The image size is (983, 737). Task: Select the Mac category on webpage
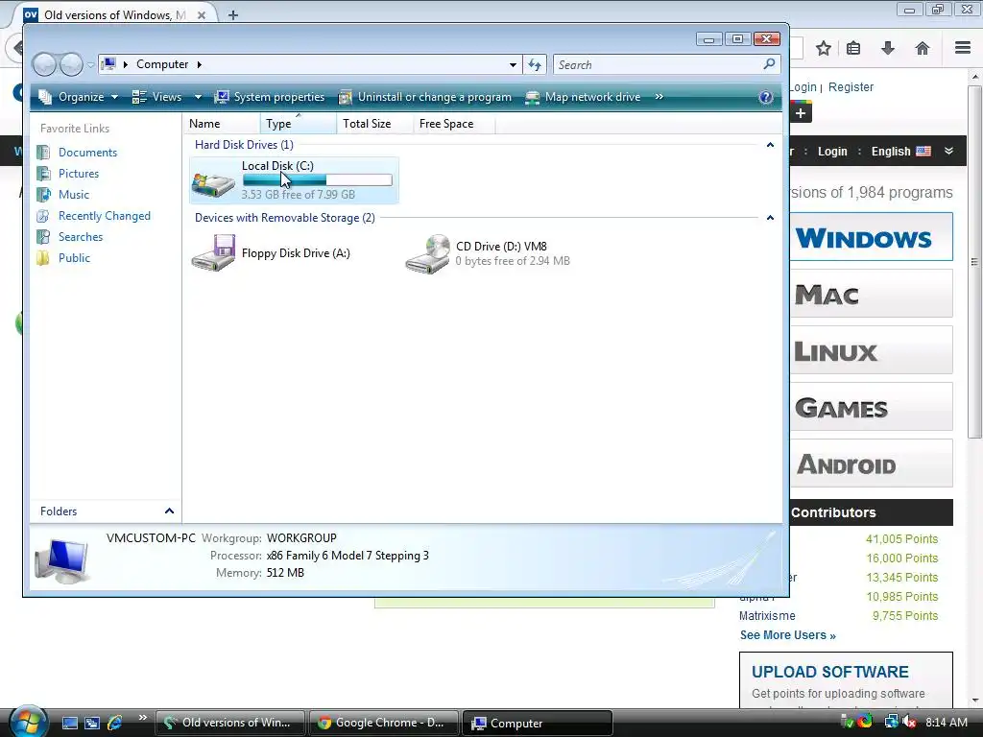tap(872, 294)
